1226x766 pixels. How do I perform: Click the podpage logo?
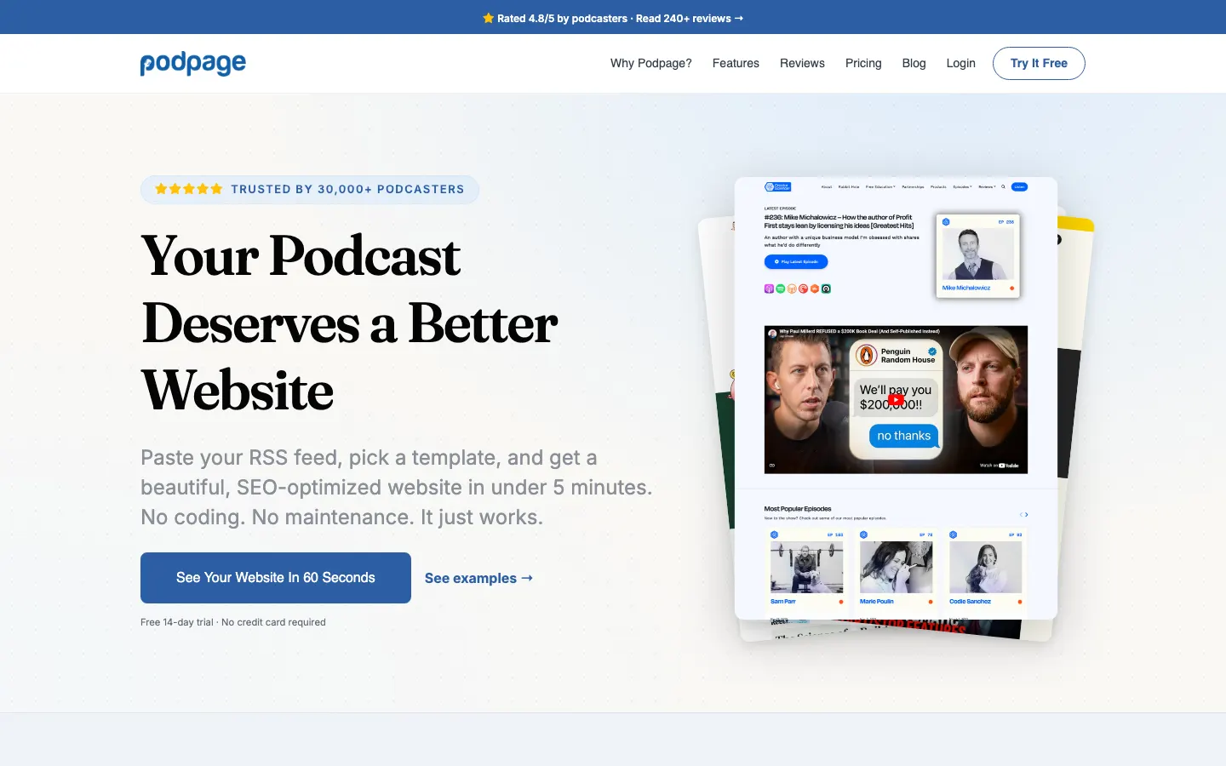tap(192, 64)
